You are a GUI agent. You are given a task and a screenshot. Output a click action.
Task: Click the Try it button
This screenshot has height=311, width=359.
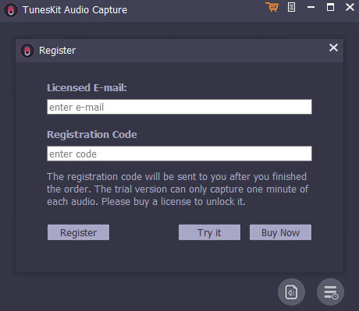[x=209, y=232]
